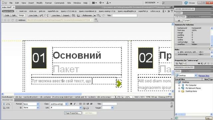Open the Modify menu
Viewport: 213px width, 120px height.
(x=39, y=3)
